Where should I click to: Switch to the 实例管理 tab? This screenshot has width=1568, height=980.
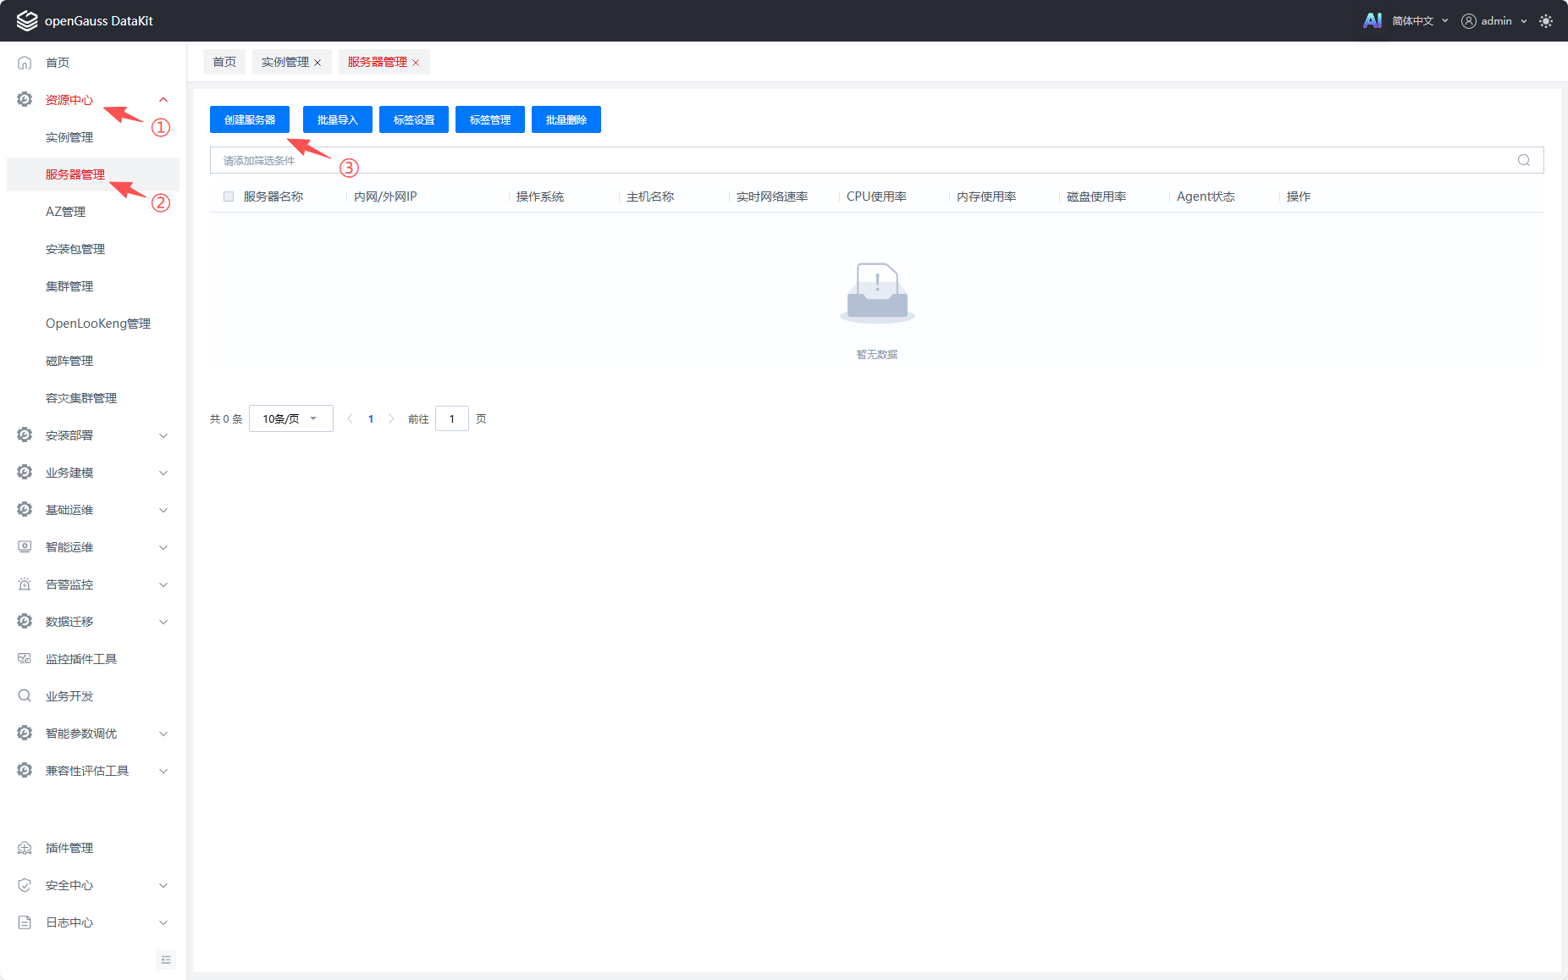285,62
